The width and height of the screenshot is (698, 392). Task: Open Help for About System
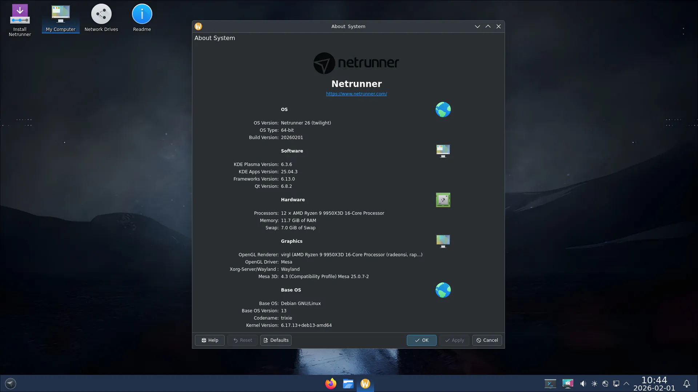[209, 340]
